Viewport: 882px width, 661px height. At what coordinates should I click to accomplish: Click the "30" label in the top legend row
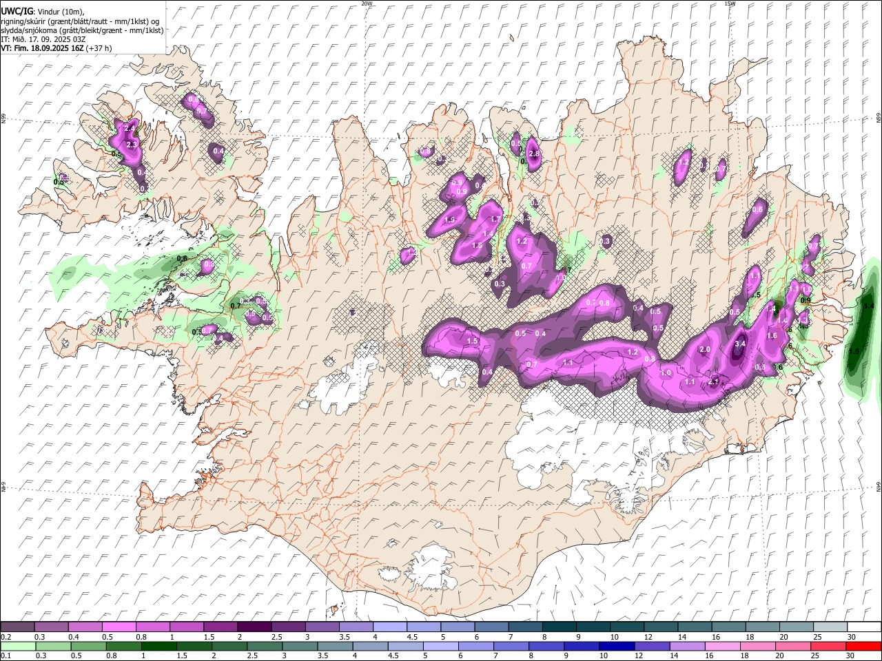coord(852,637)
